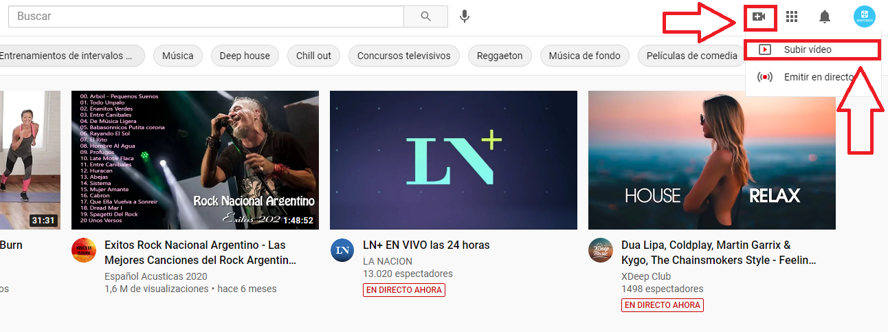Click the Español Acusticas channel avatar
The width and height of the screenshot is (888, 332).
[x=84, y=250]
